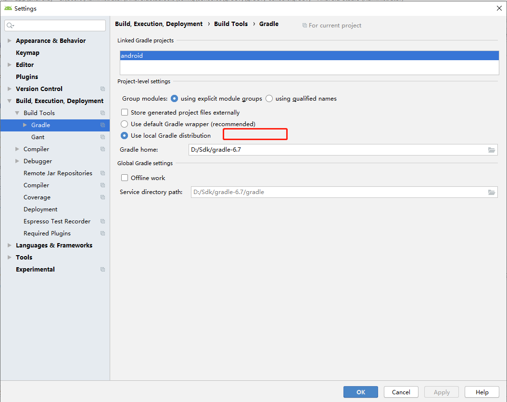Open Remote Jar Repositories settings
507x402 pixels.
pyautogui.click(x=58, y=173)
